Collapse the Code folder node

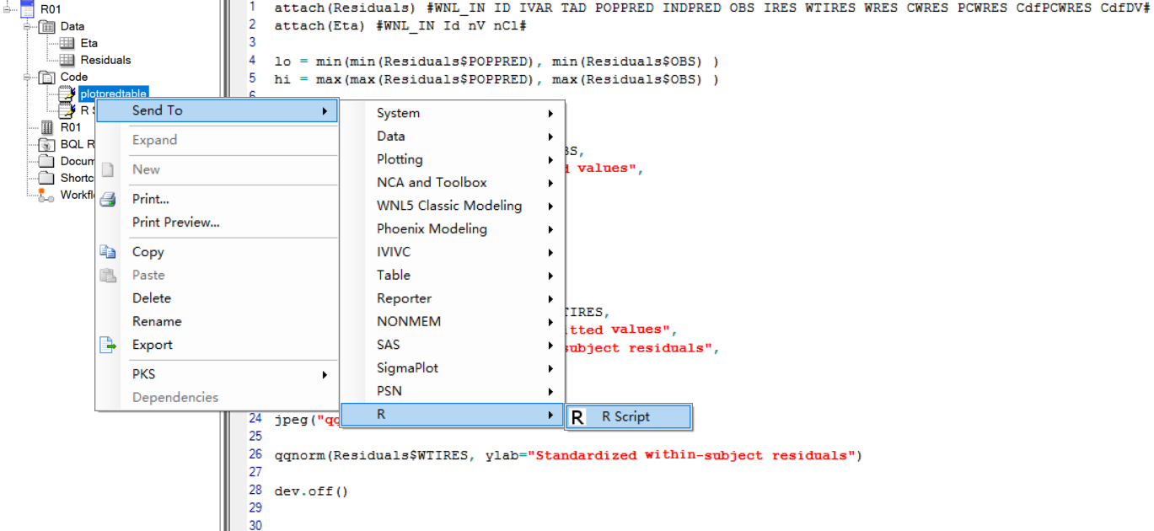pos(29,77)
